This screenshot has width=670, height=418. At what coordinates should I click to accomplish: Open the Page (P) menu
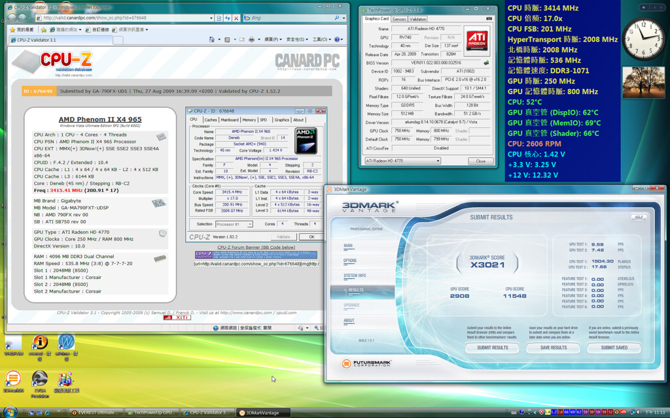coord(273,39)
